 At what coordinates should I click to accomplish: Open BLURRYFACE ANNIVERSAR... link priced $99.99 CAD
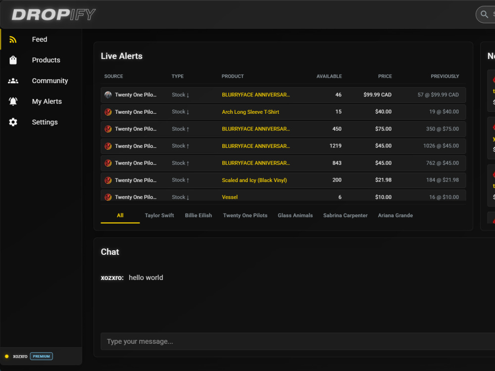[256, 94]
